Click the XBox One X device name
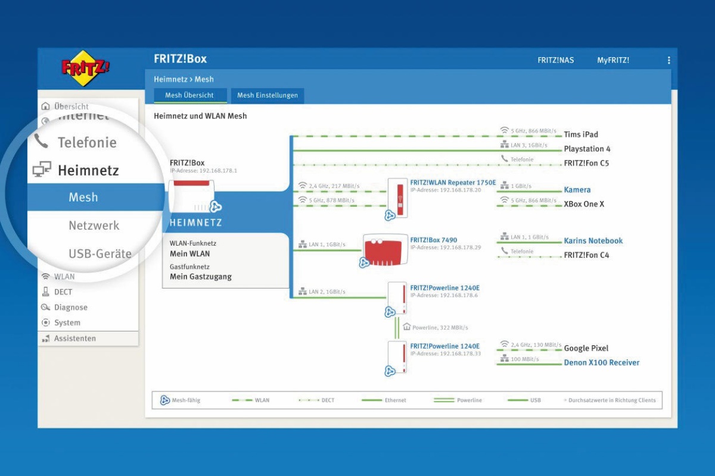715x476 pixels. click(584, 204)
